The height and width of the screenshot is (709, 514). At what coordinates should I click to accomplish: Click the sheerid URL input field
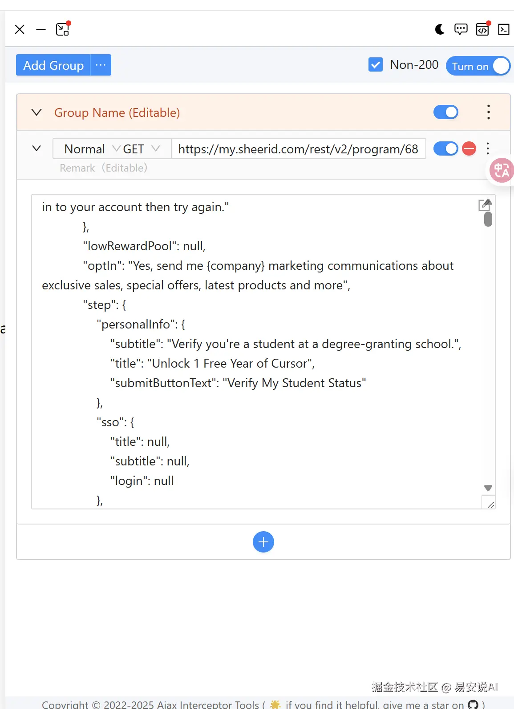tap(299, 149)
